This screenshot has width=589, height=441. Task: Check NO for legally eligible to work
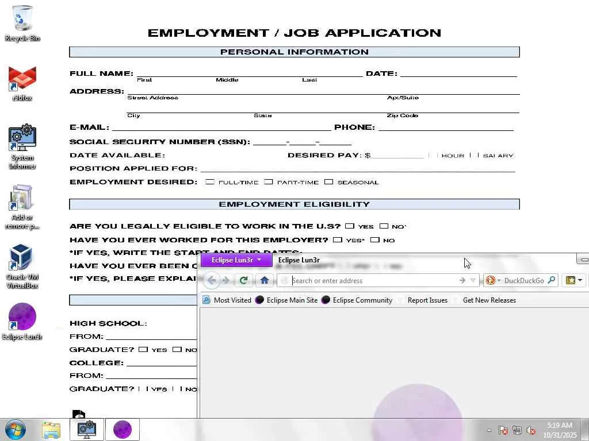click(x=384, y=226)
